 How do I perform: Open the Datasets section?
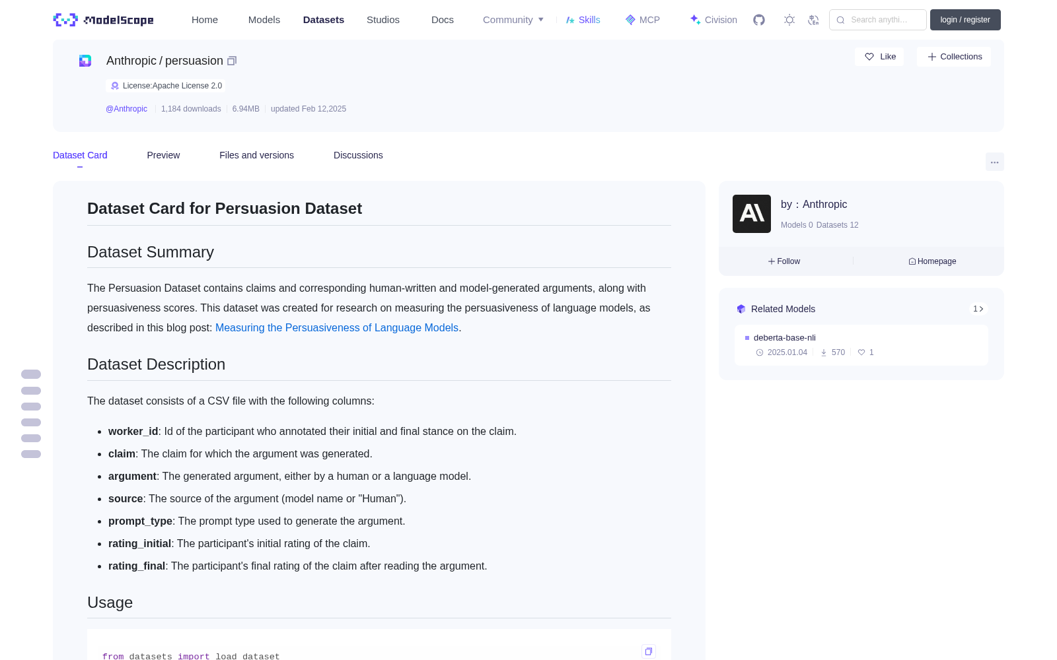click(x=324, y=20)
